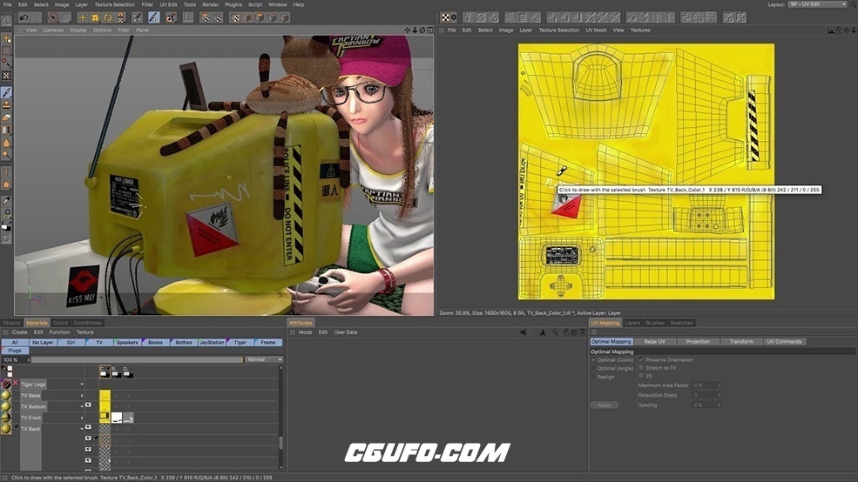Click the Scale tool in top toolbar
The width and height of the screenshot is (858, 482).
95,17
